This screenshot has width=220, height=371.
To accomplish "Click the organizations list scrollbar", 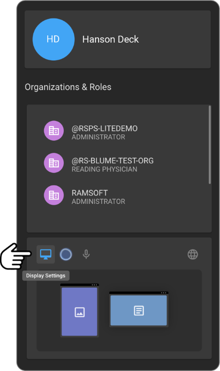I will [209, 145].
